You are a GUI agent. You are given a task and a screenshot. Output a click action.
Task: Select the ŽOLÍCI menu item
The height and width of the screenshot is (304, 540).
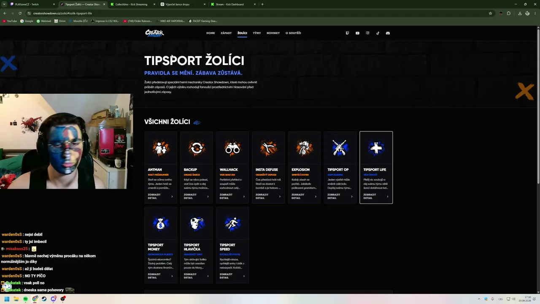[242, 33]
